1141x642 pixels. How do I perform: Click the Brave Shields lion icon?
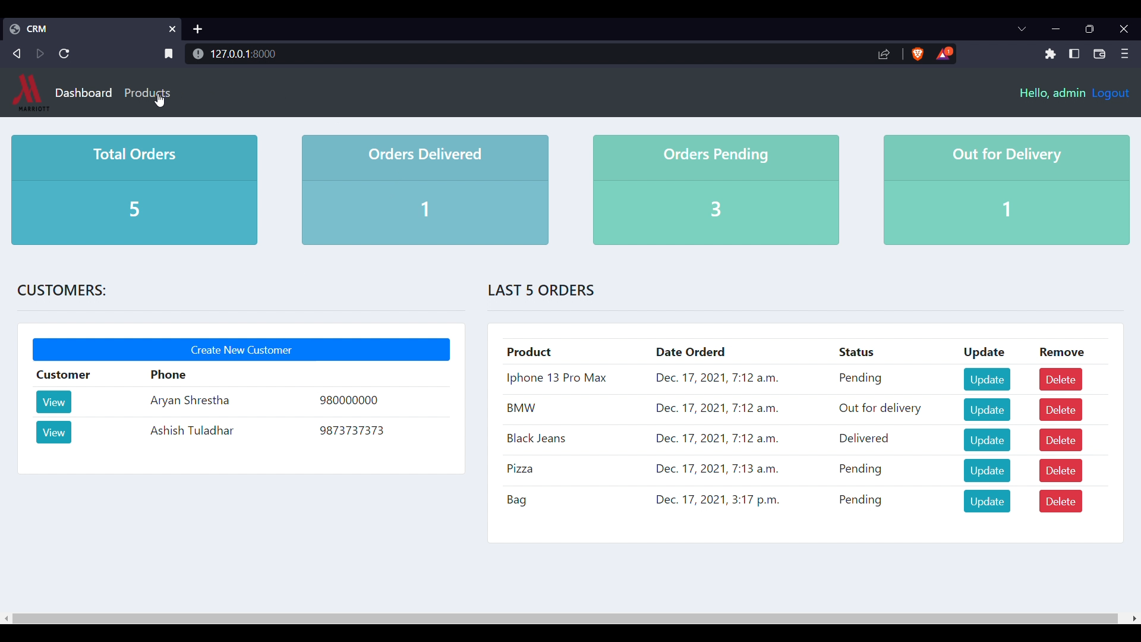tap(918, 54)
